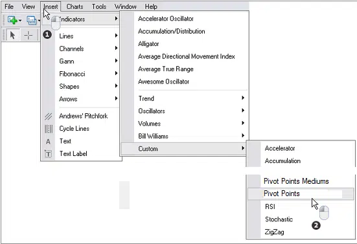Click the Text Label 'T' icon

[48, 154]
